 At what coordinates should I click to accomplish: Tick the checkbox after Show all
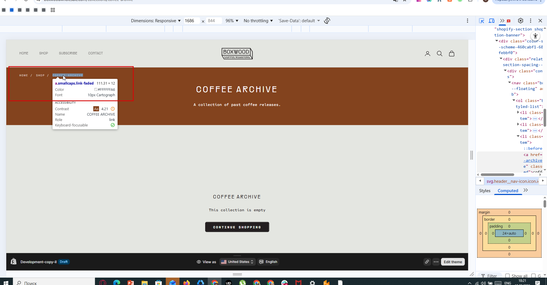pos(533,276)
